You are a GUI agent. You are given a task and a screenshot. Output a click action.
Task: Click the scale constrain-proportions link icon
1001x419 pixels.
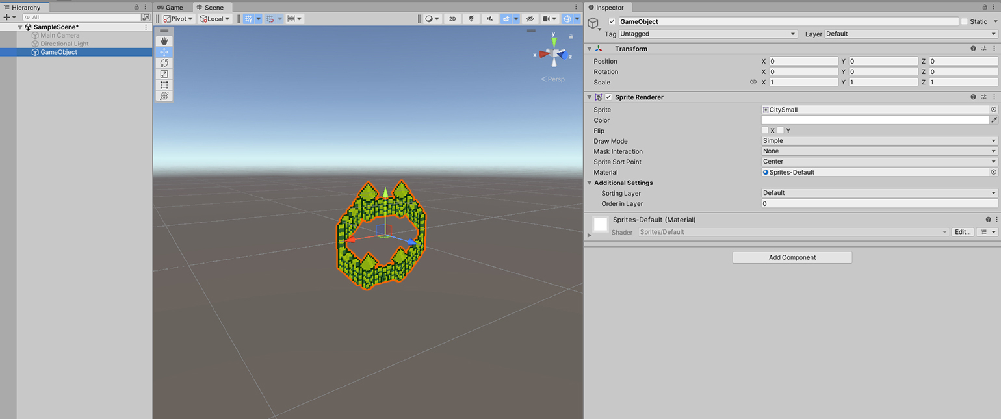753,83
